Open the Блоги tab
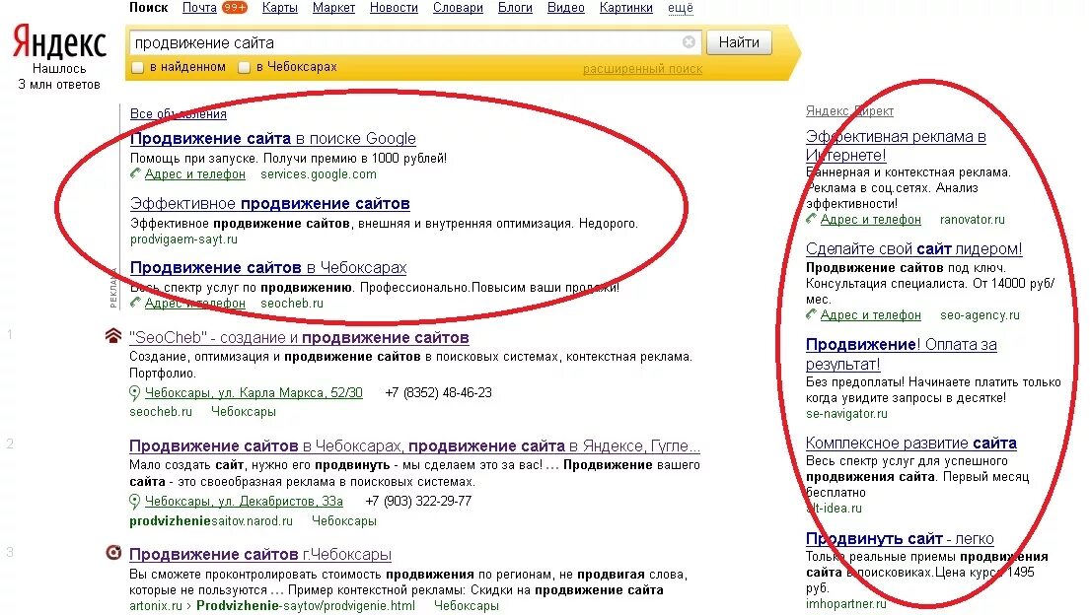Viewport: 1090px width, 615px height. 515,8
